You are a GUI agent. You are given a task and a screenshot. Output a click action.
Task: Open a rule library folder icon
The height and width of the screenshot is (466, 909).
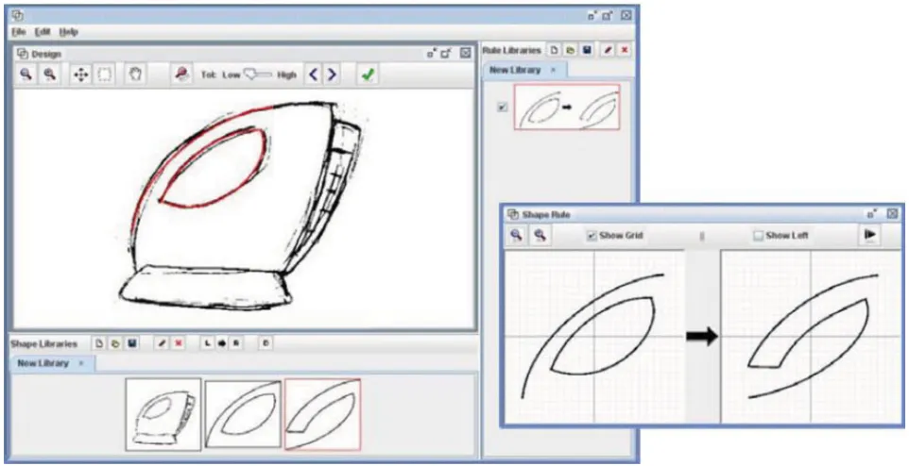point(571,50)
